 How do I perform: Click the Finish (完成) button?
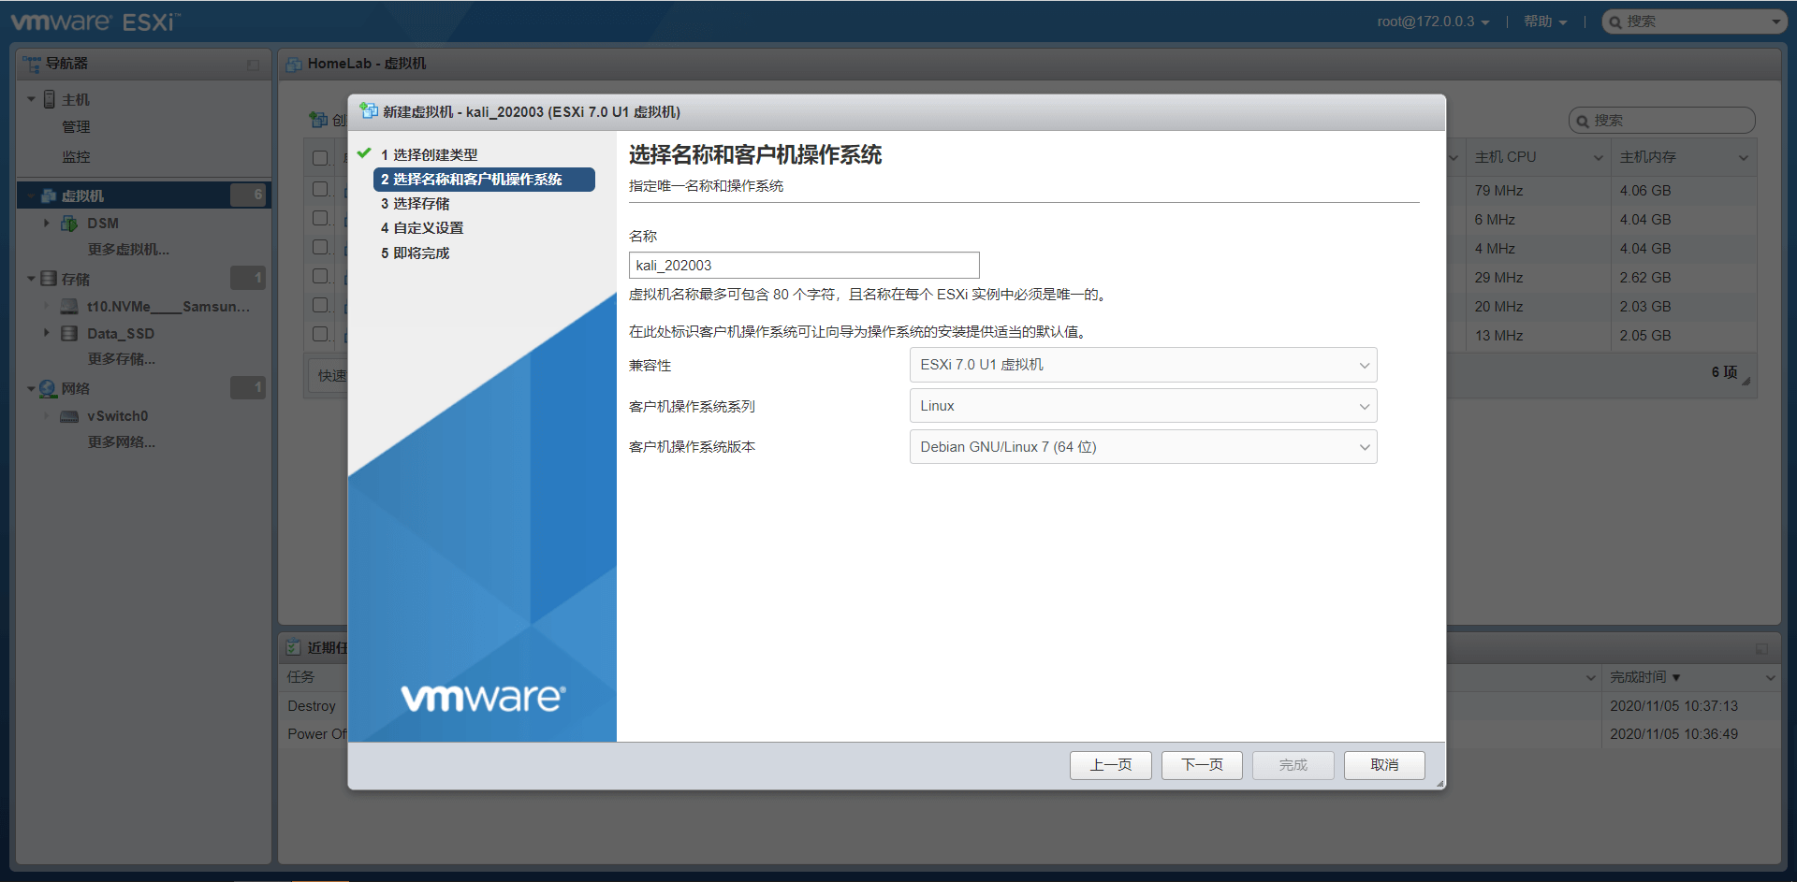[x=1293, y=765]
